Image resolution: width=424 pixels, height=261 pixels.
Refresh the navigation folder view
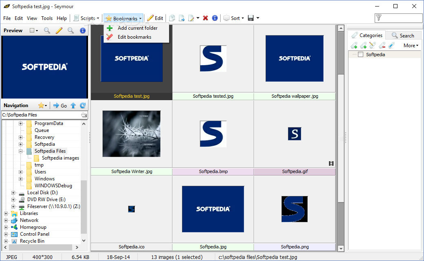83,105
